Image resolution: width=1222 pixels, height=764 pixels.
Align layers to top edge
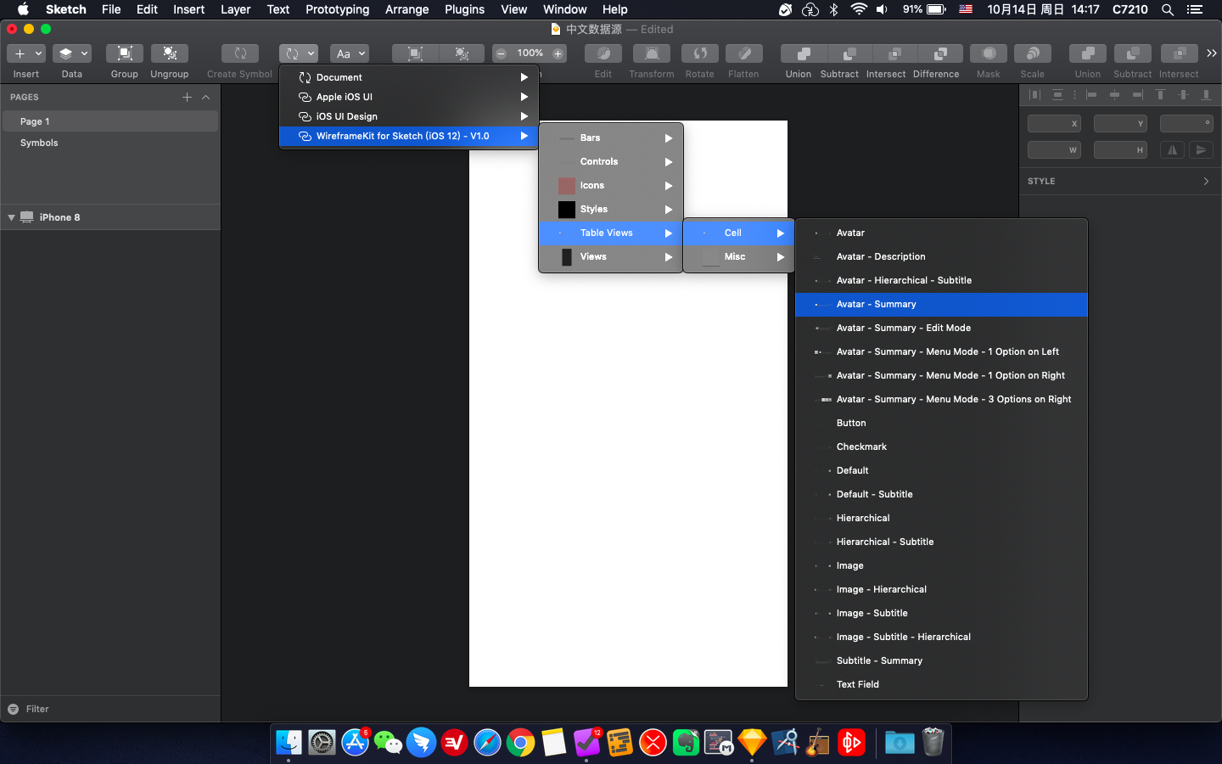1161,95
